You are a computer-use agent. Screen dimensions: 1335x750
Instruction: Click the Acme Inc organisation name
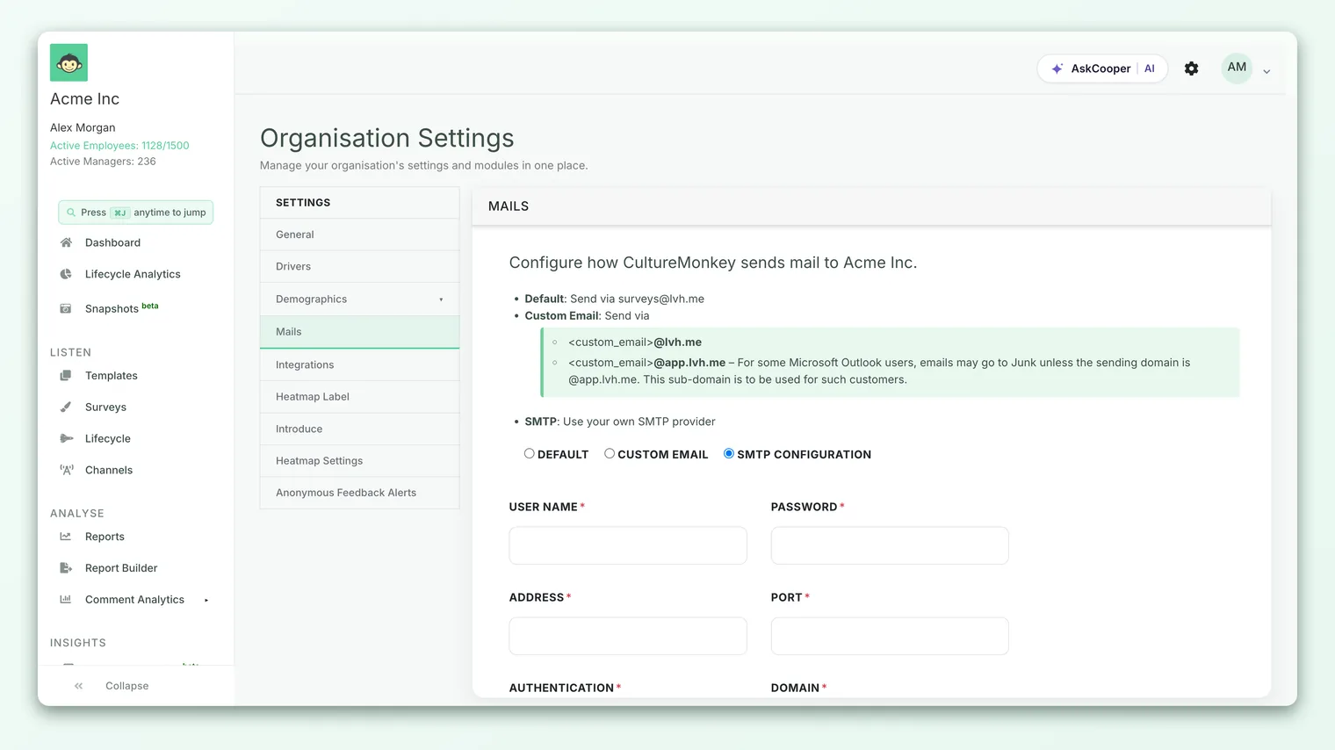click(84, 99)
